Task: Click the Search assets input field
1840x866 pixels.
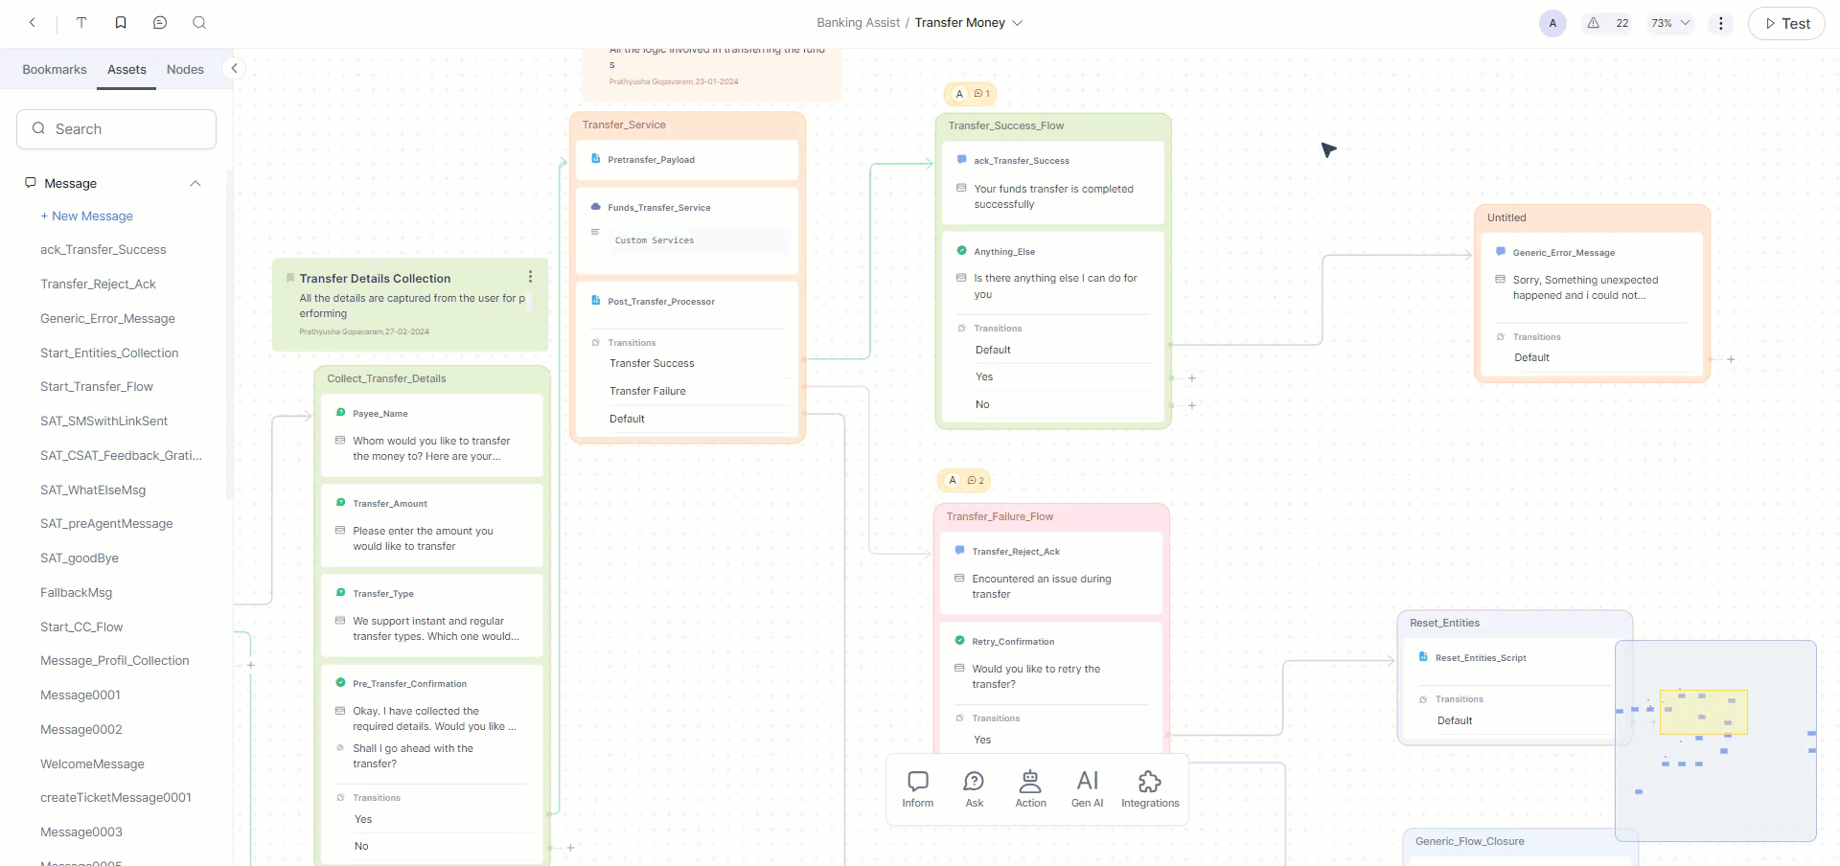Action: [116, 129]
